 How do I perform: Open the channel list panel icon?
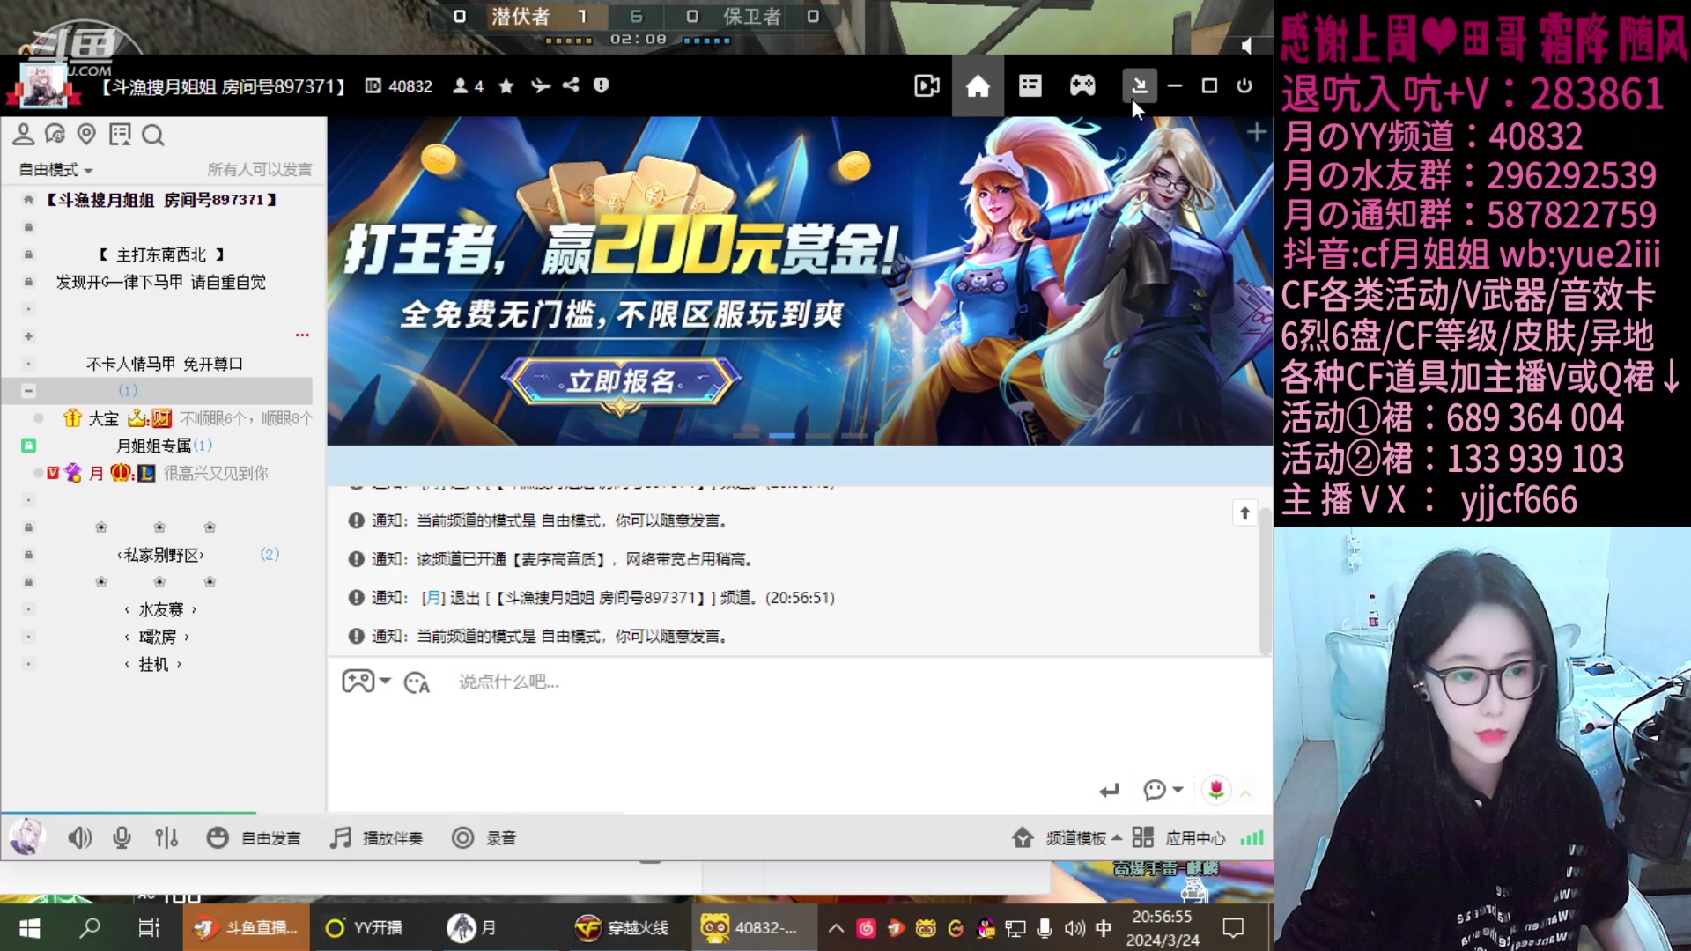coord(1030,85)
